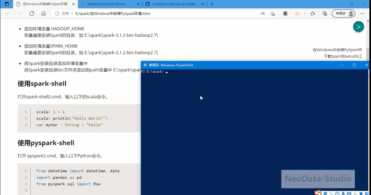Open Sogou skin shirt icon
The image size is (371, 195).
(361, 193)
